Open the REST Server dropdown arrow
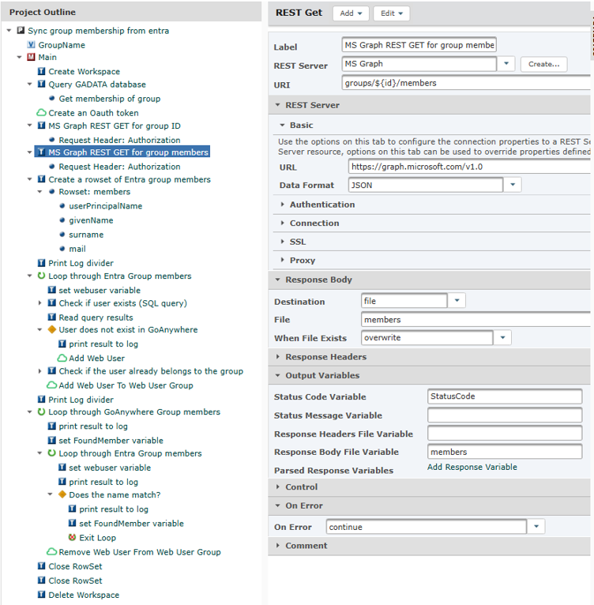Viewport: 594px width, 605px height. [506, 64]
